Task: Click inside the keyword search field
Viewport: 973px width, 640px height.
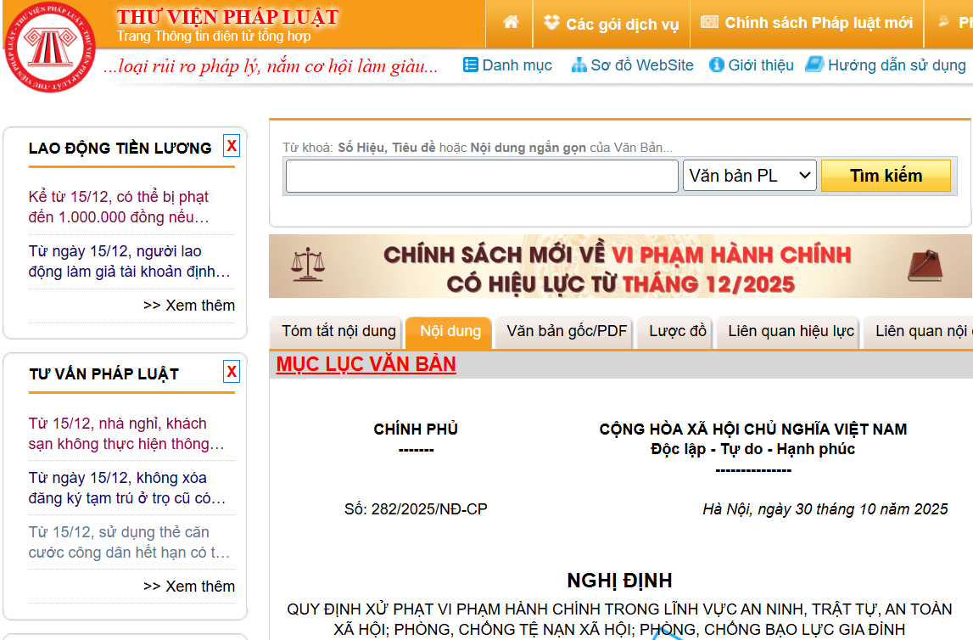Action: [x=481, y=176]
